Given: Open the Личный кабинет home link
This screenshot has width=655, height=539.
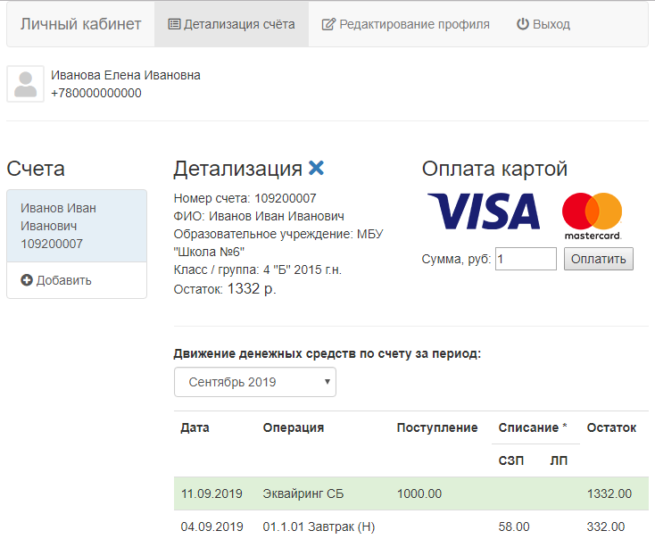Looking at the screenshot, I should pos(80,24).
